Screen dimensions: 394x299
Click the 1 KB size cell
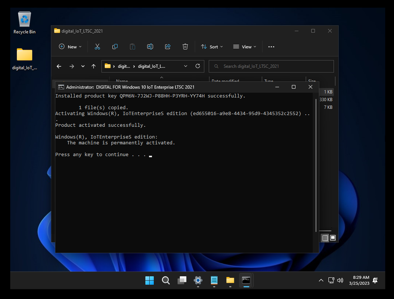tap(328, 92)
